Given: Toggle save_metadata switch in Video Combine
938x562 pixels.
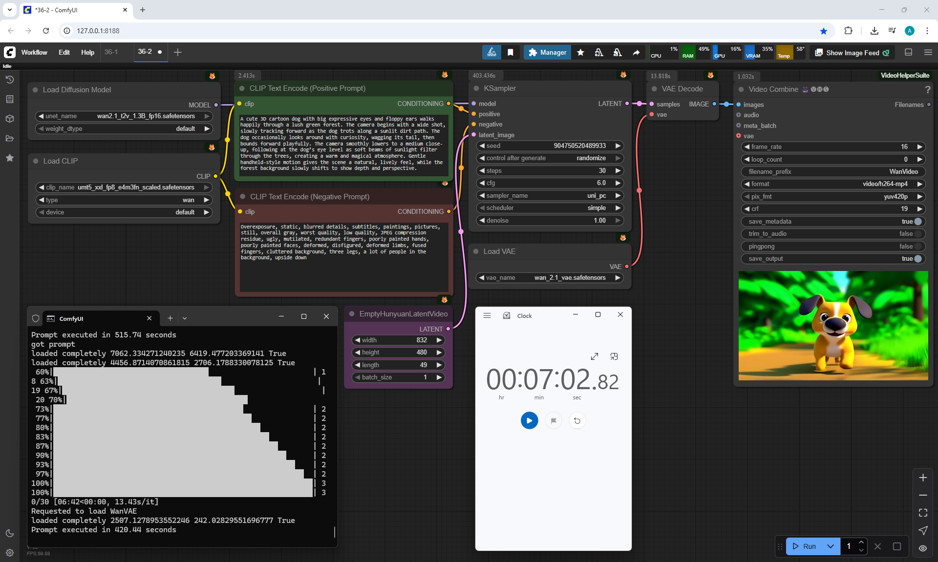Looking at the screenshot, I should (x=917, y=222).
